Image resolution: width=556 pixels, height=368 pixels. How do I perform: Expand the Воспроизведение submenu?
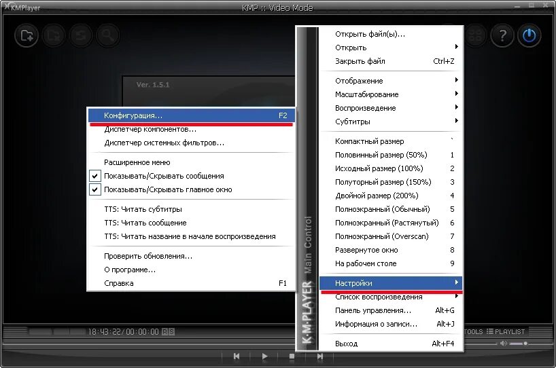(391, 108)
